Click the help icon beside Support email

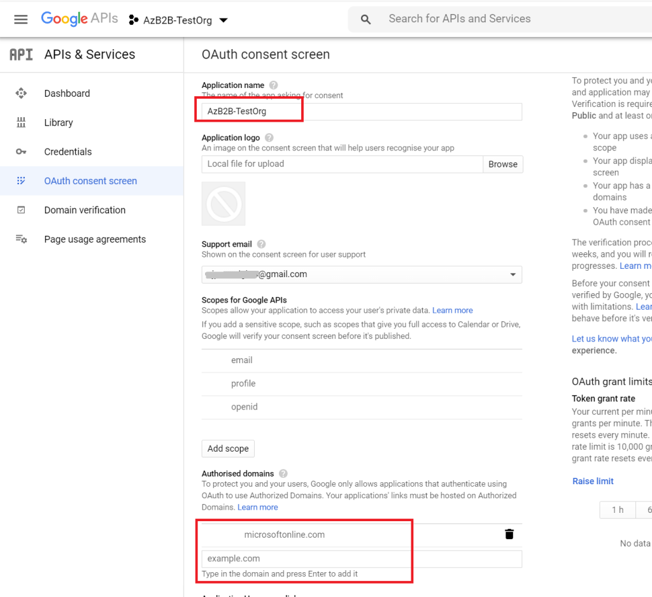pyautogui.click(x=261, y=244)
